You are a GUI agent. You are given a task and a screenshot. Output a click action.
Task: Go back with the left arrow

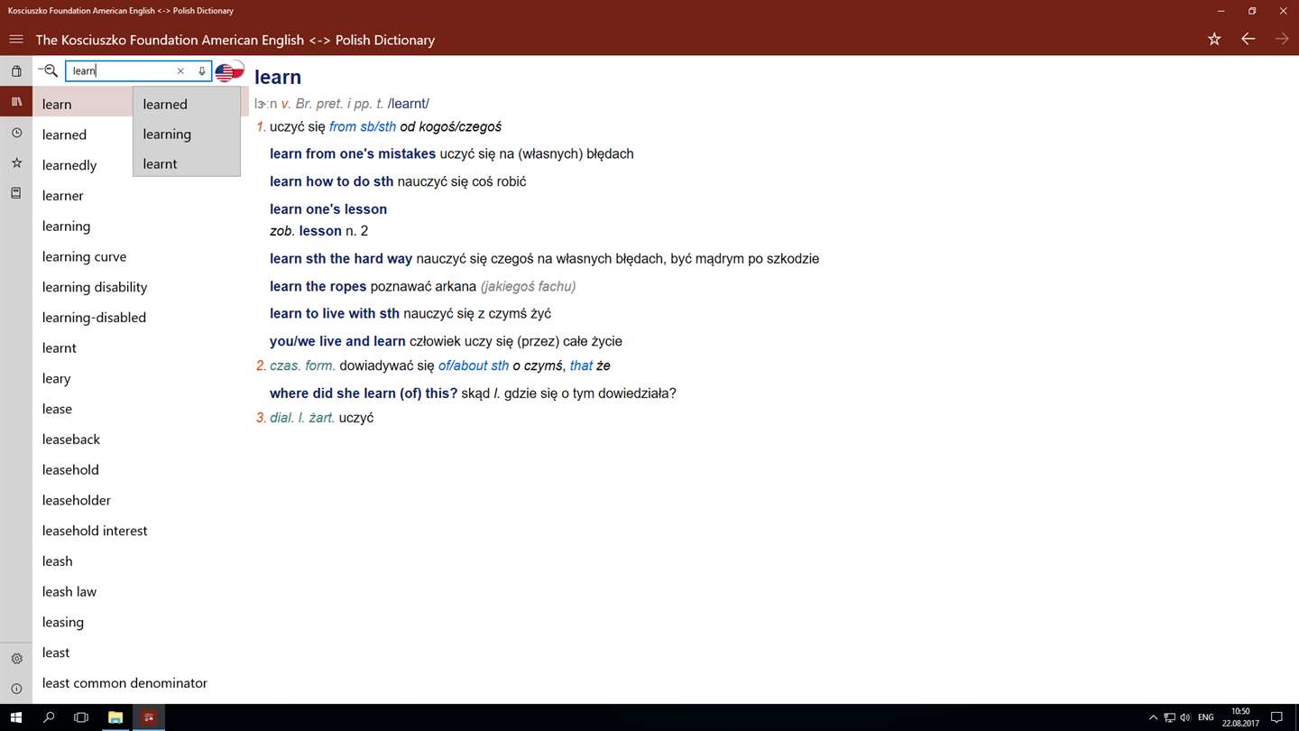point(1248,39)
